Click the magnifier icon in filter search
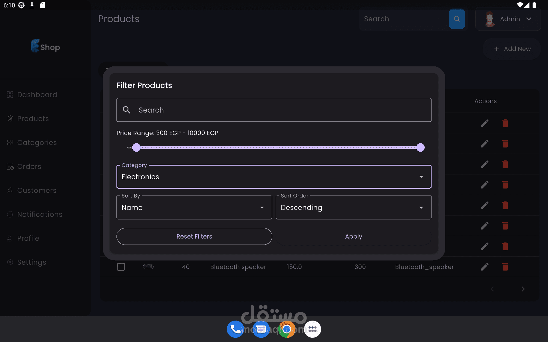This screenshot has height=342, width=548. tap(126, 110)
